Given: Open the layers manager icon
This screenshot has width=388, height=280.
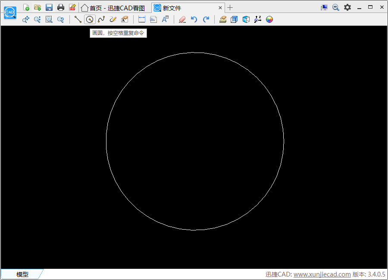Looking at the screenshot, I should [x=223, y=19].
